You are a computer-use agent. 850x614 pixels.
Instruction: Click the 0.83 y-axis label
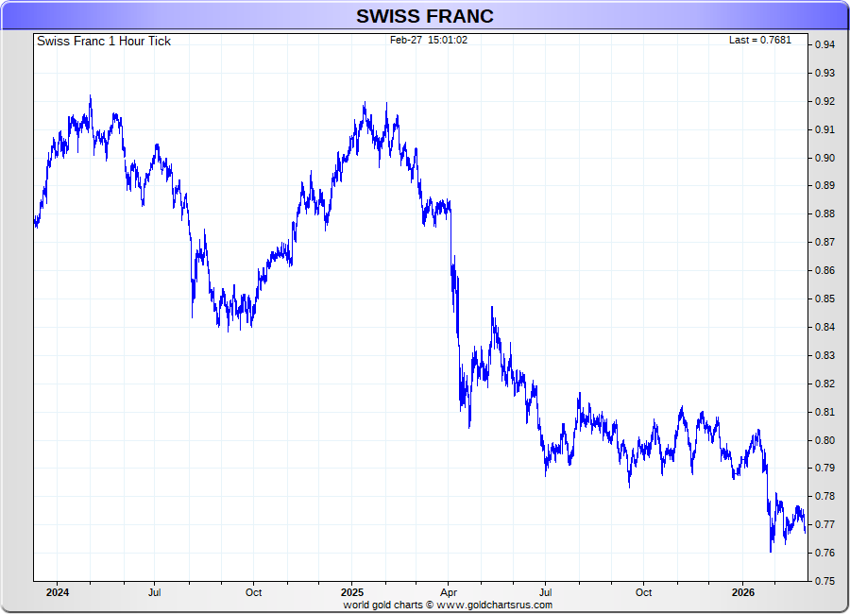(825, 355)
